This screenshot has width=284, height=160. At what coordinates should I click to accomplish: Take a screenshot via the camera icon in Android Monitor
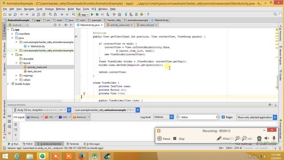click(x=9, y=116)
